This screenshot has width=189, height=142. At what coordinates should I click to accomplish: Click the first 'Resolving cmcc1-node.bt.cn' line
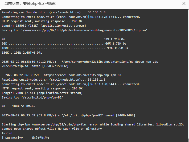(x=54, y=12)
